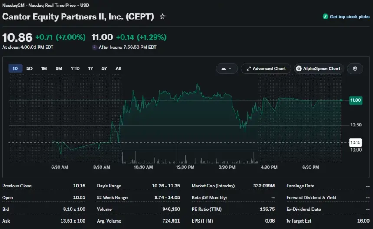
Task: Click the Avg. Volume value 724,911
Action: (x=171, y=221)
